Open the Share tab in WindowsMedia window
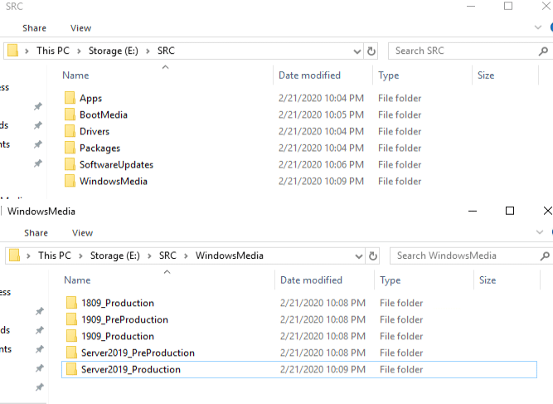Viewport: 553px width, 404px height. pos(36,233)
